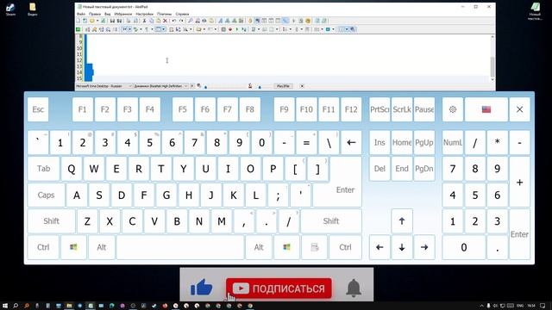Click the Save icon in AkelPad toolbar
The image size is (552, 310).
tap(112, 21)
